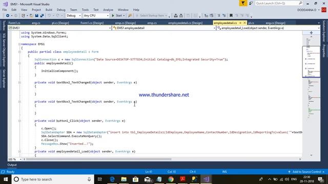Click the Task View taskbar icon
Screen dimensions: 328x184
tap(100, 179)
